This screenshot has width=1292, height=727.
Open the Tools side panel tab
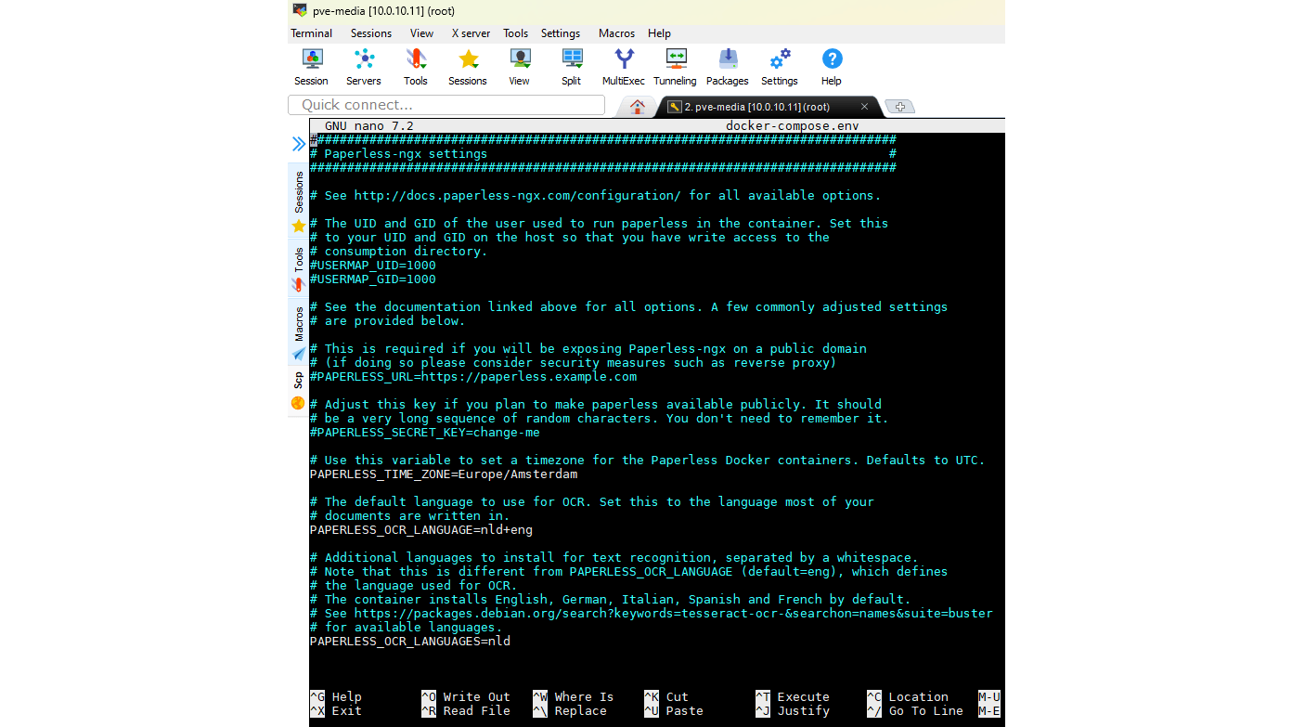299,269
